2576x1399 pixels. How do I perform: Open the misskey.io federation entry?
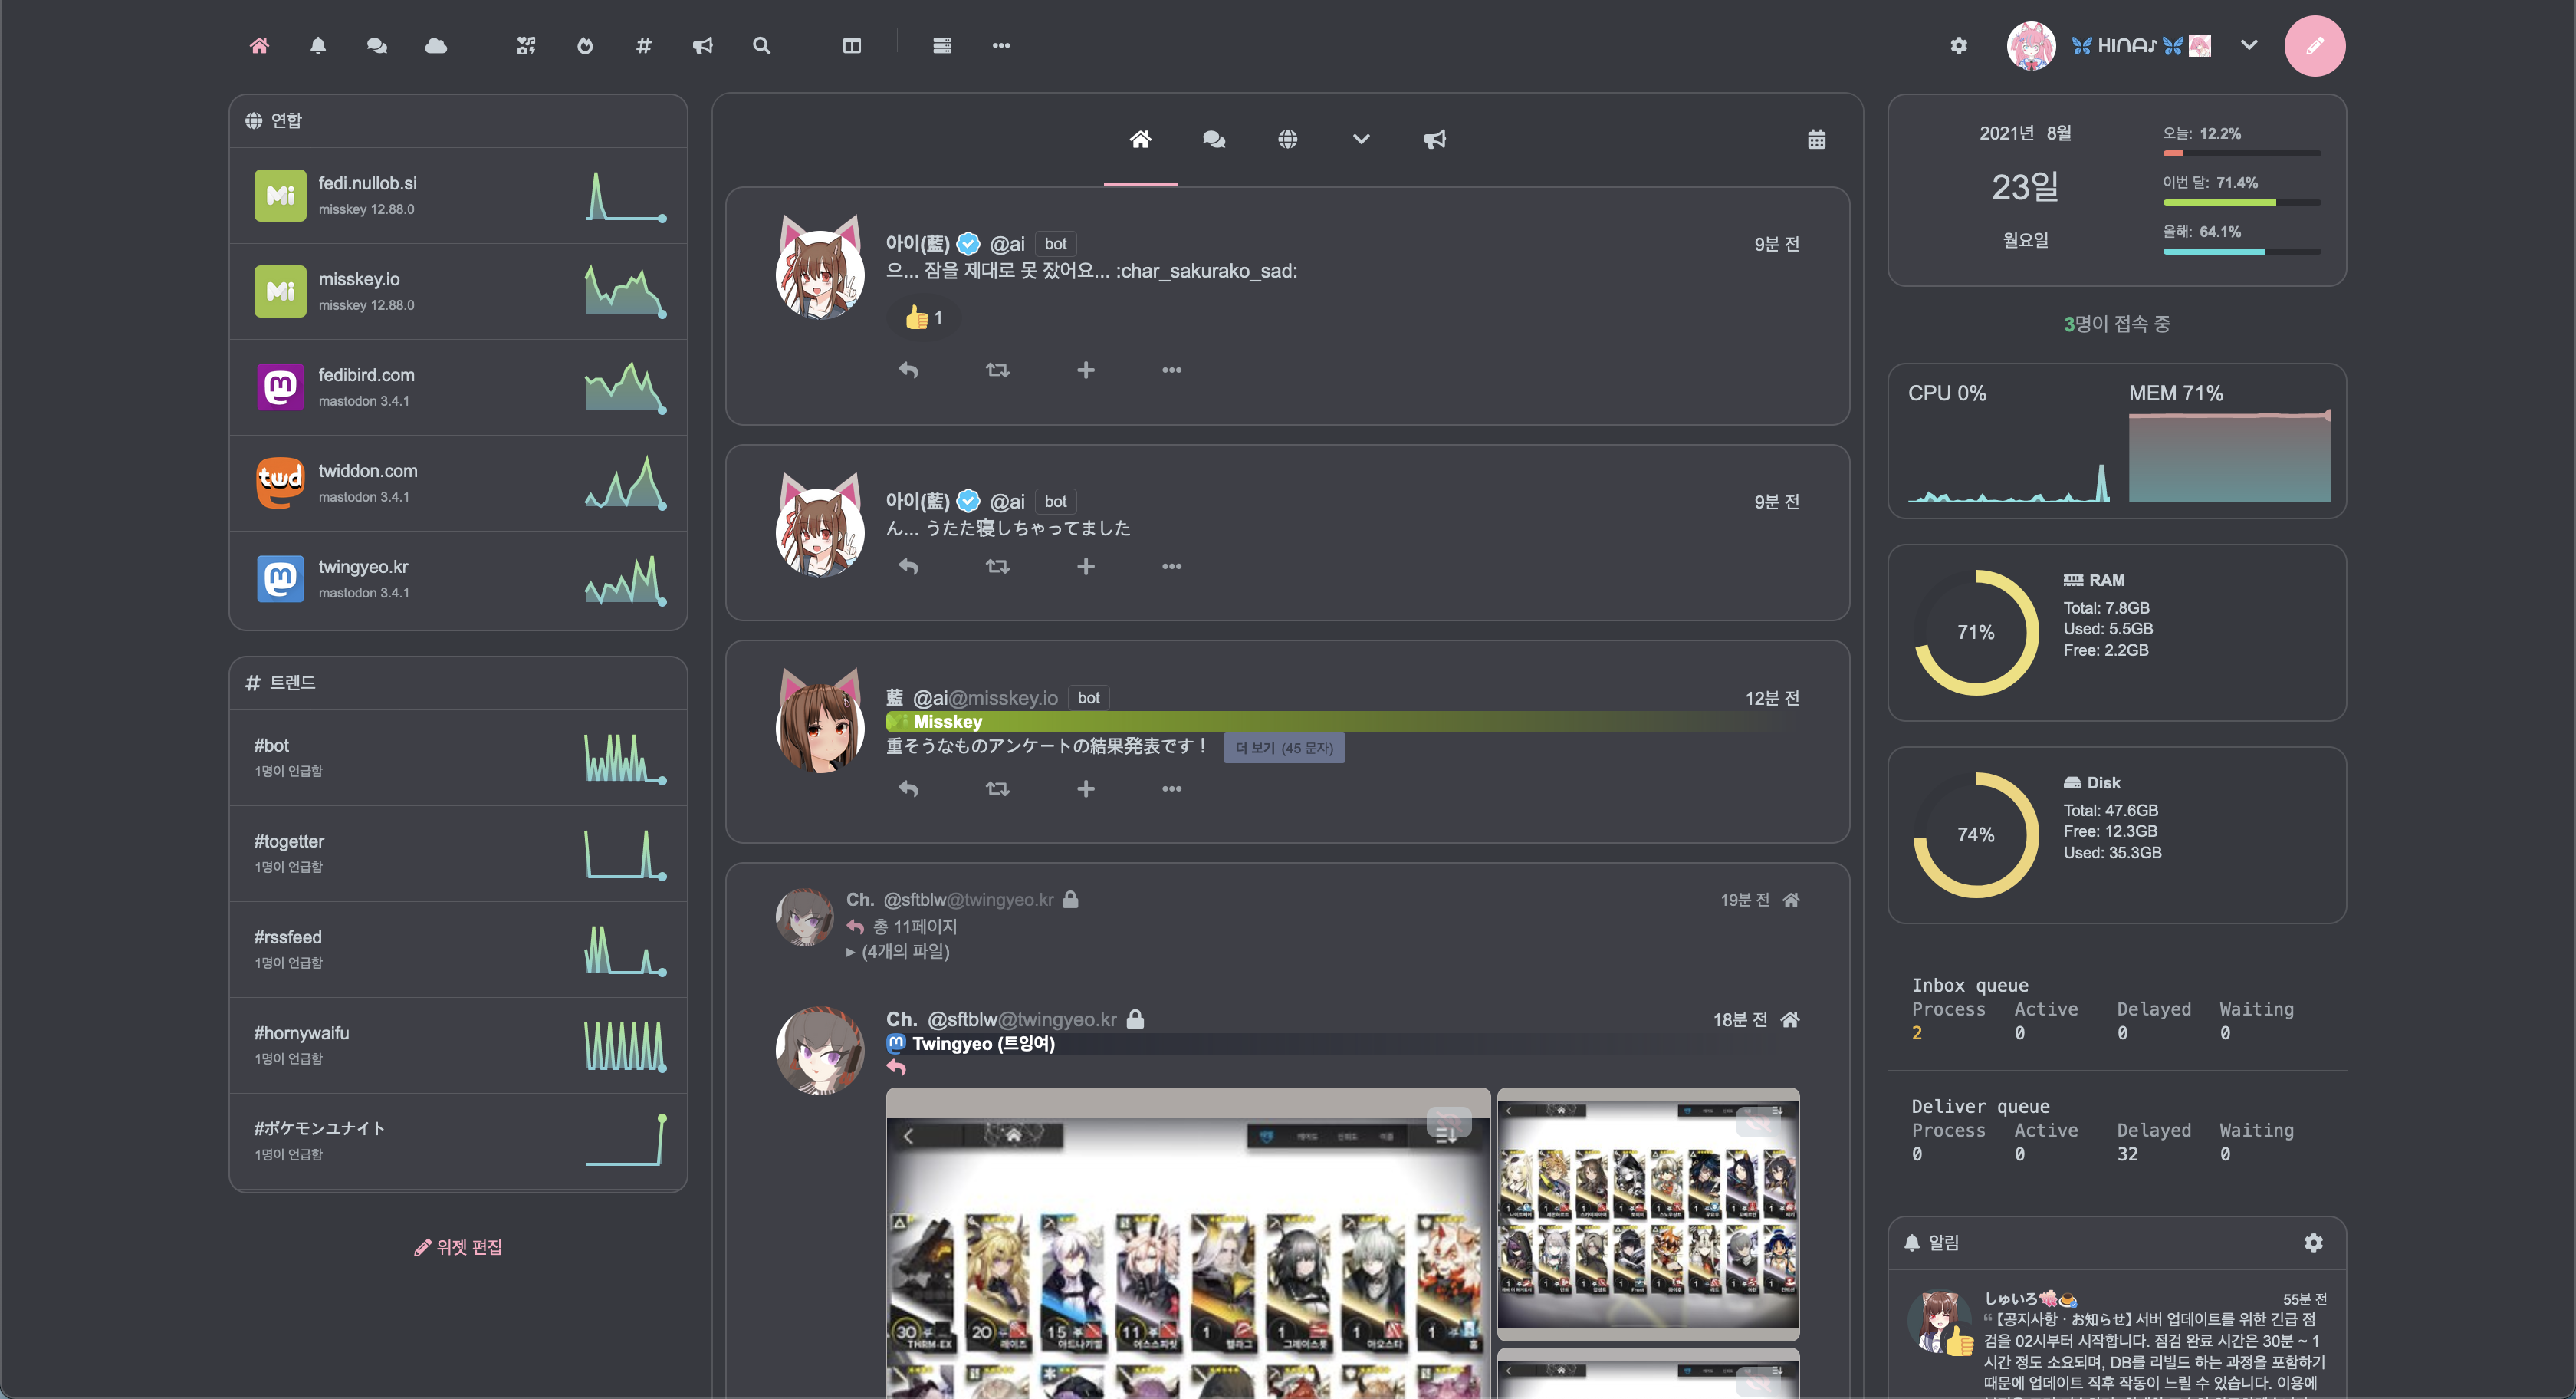[458, 291]
